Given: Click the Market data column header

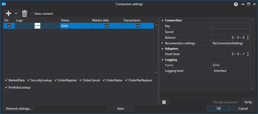Looking at the screenshot, I should pos(107,20).
